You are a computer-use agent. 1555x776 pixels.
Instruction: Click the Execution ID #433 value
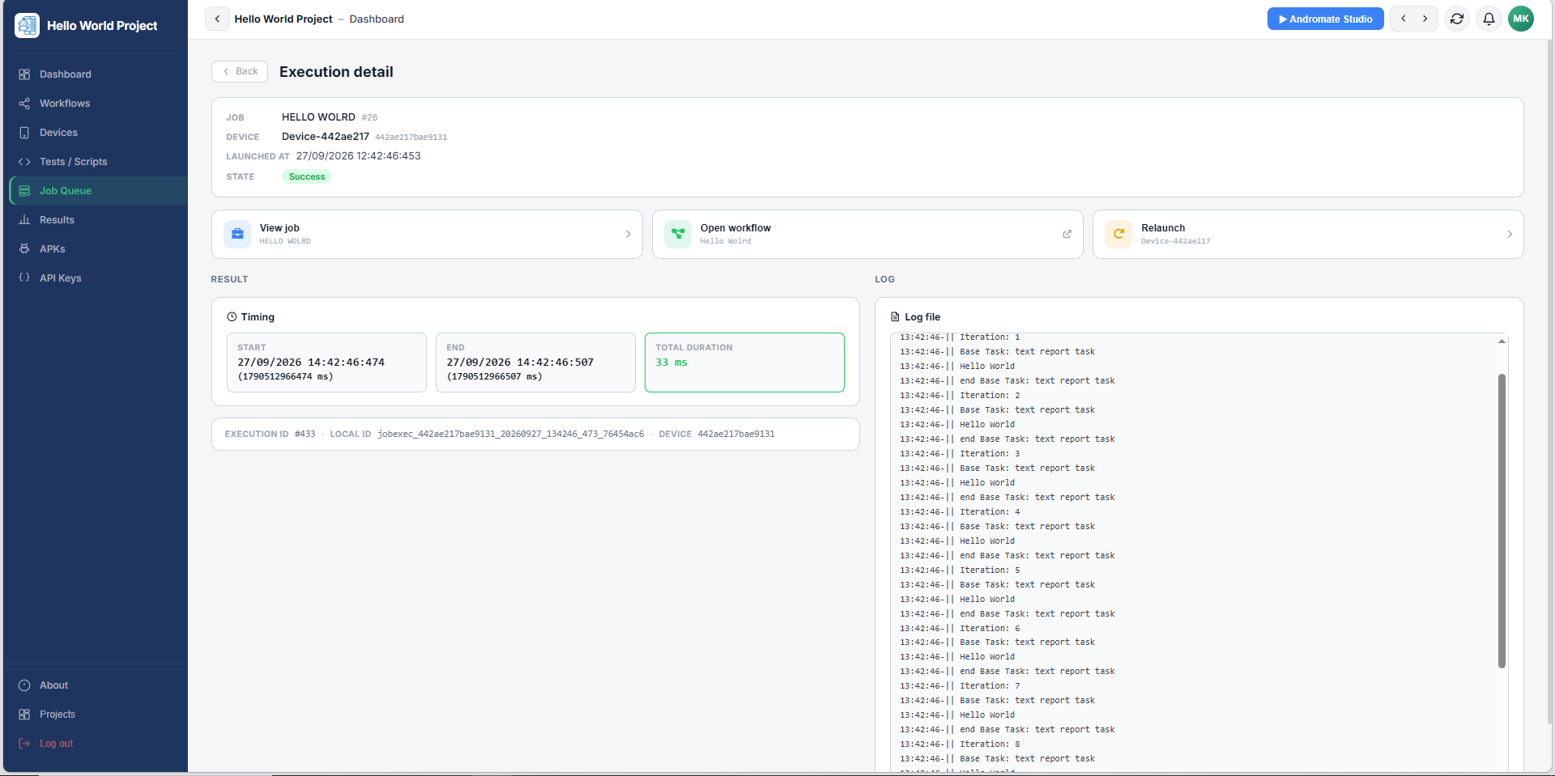[305, 435]
